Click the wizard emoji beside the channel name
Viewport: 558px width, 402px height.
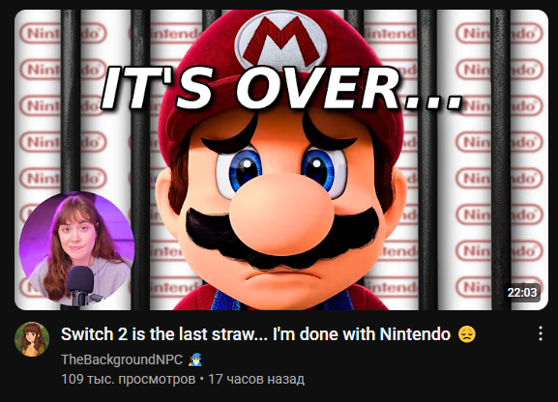coord(194,359)
